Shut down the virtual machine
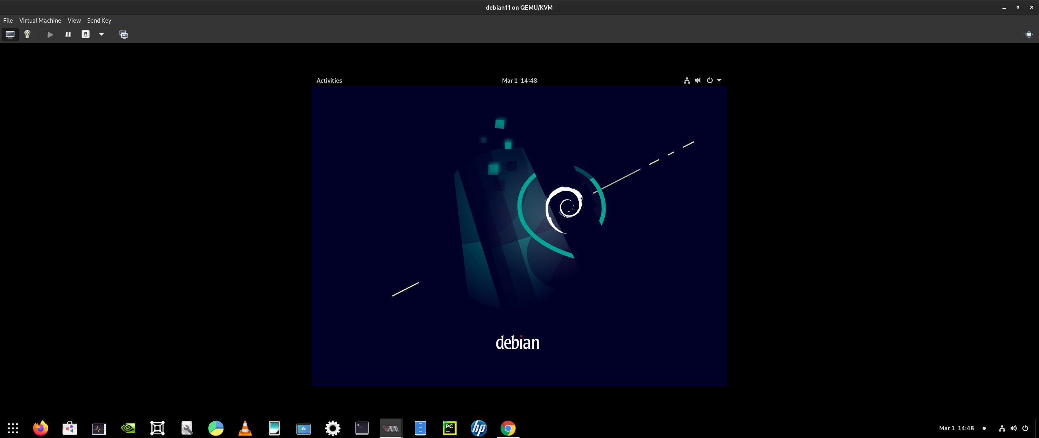Image resolution: width=1039 pixels, height=438 pixels. coord(86,34)
